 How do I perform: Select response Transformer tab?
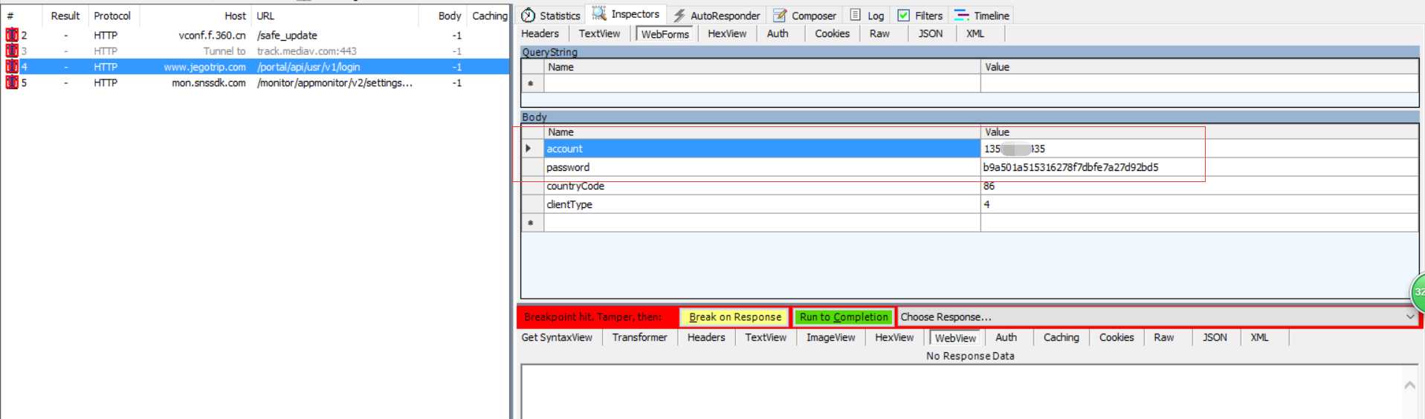coord(639,337)
